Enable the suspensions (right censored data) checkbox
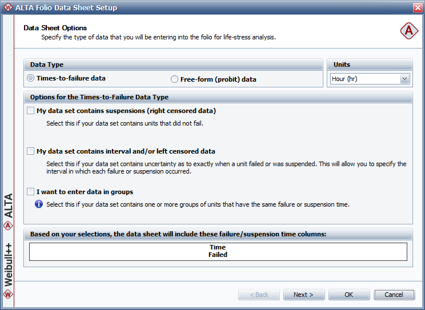425x310 pixels. [x=31, y=111]
